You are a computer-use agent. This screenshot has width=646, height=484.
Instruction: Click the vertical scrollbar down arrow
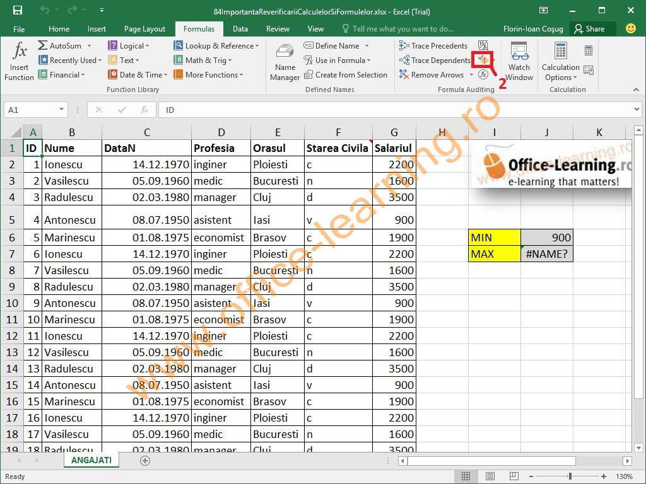click(x=638, y=448)
